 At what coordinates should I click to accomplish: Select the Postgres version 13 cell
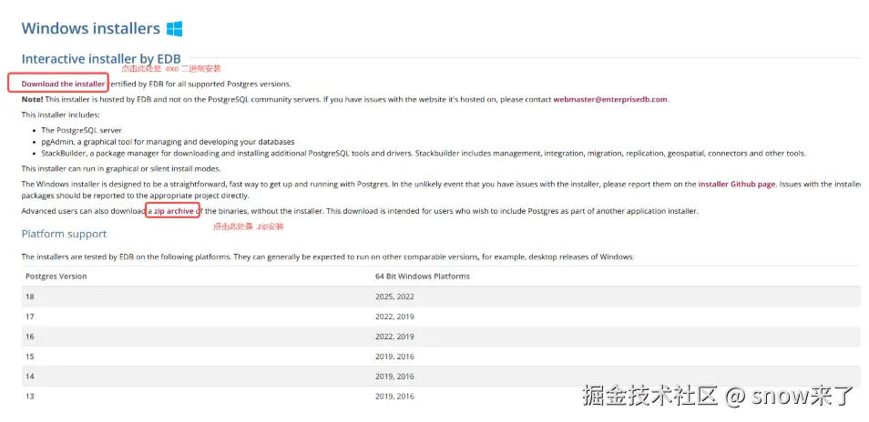(30, 396)
